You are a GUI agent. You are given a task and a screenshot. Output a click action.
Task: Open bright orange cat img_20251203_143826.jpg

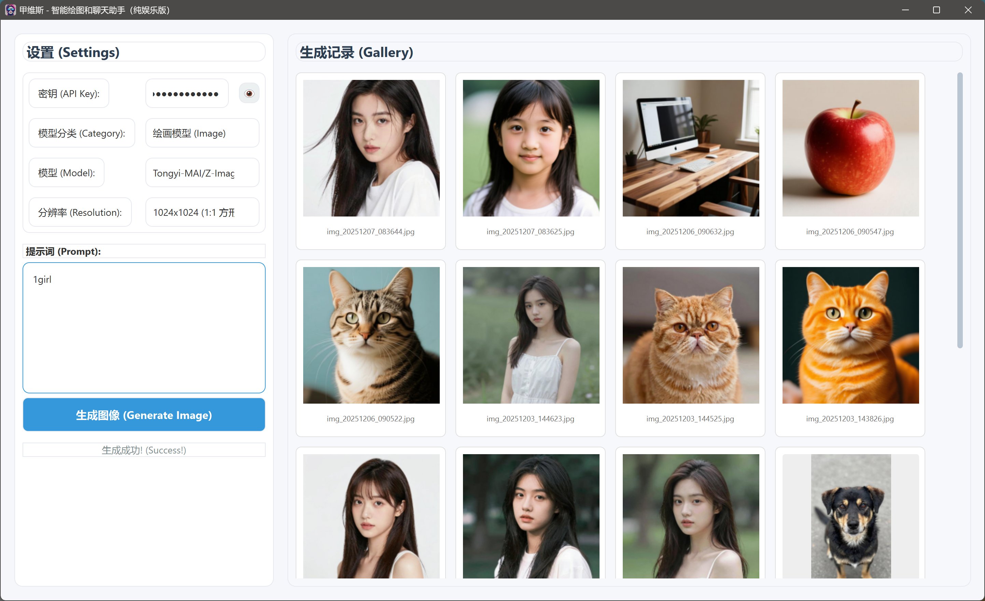tap(850, 335)
